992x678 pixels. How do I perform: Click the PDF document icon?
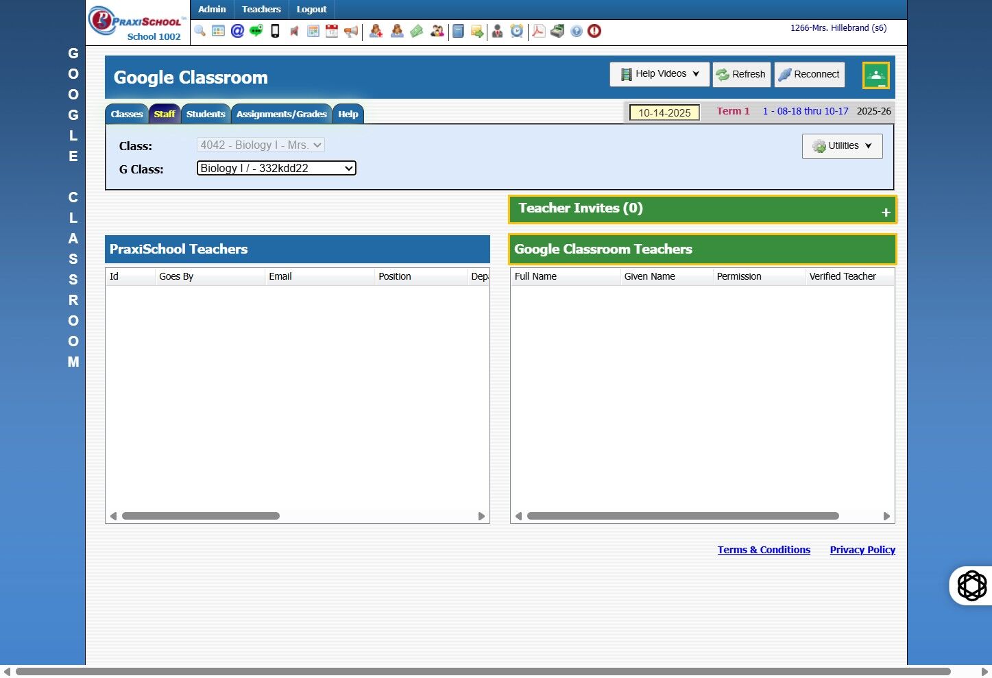point(539,31)
